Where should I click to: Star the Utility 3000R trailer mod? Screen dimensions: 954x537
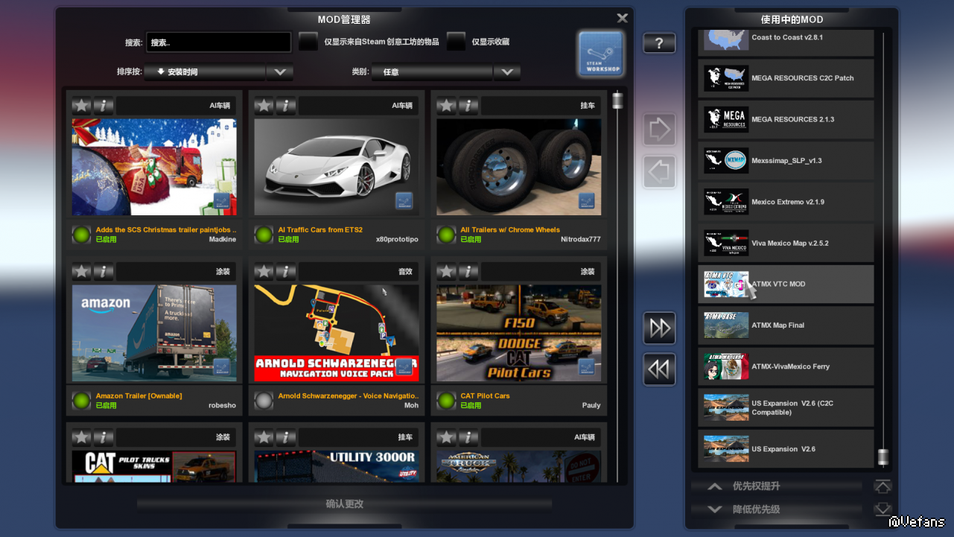click(264, 437)
